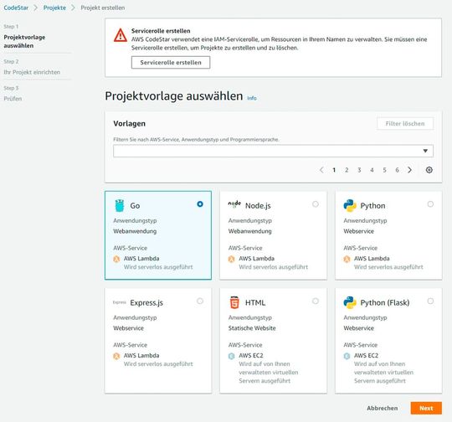
Task: Open page 5 of templates
Action: (384, 170)
